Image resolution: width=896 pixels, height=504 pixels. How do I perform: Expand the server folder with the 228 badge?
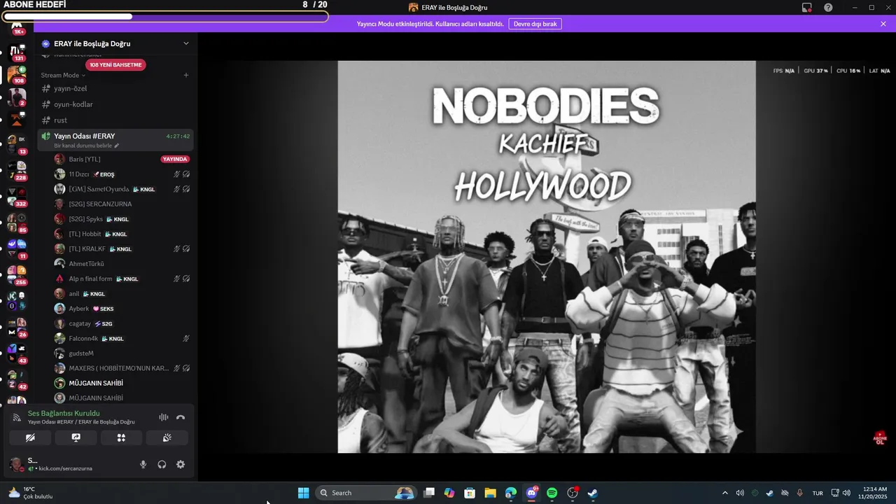[17, 170]
